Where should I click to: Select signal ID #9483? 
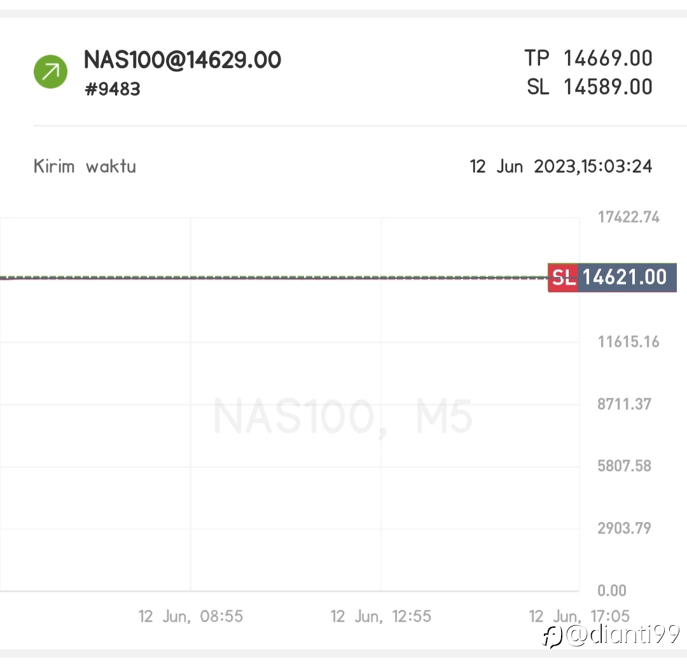point(112,89)
